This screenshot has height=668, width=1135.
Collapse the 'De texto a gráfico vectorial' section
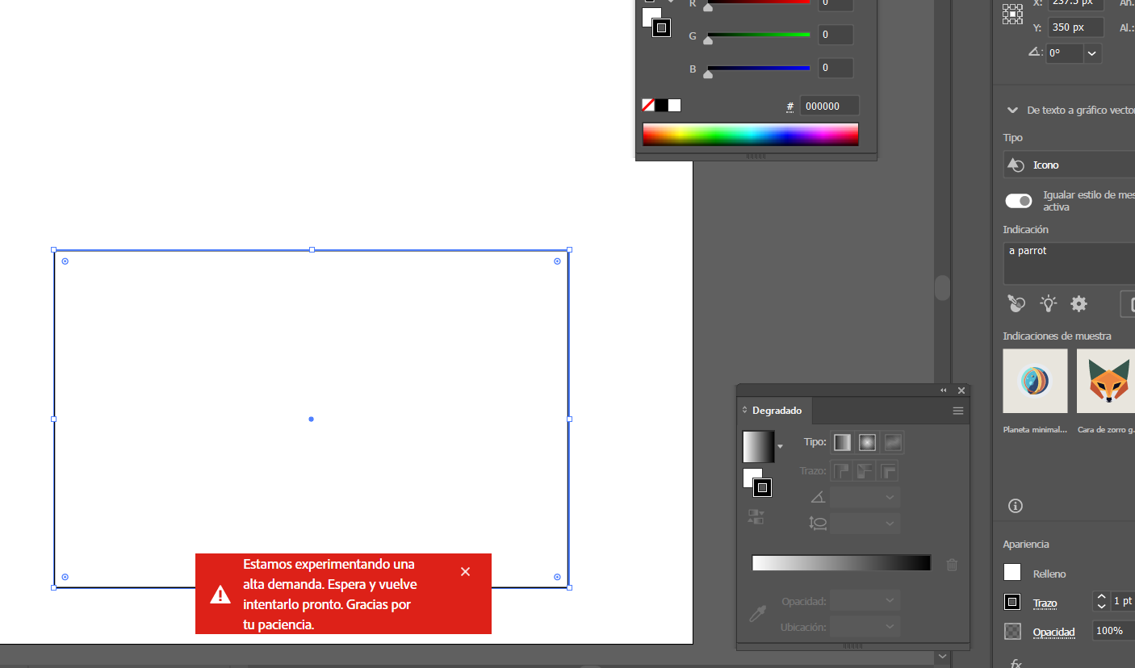coord(1013,110)
